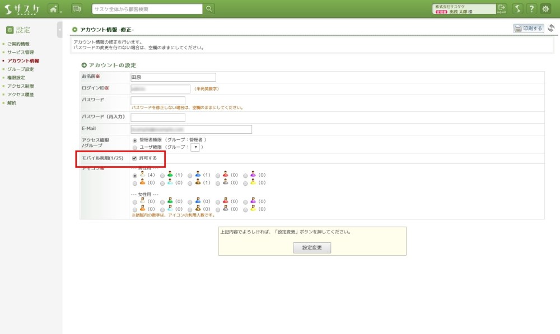The width and height of the screenshot is (560, 334).
Task: Open settings via the gear icon
Action: tap(545, 9)
